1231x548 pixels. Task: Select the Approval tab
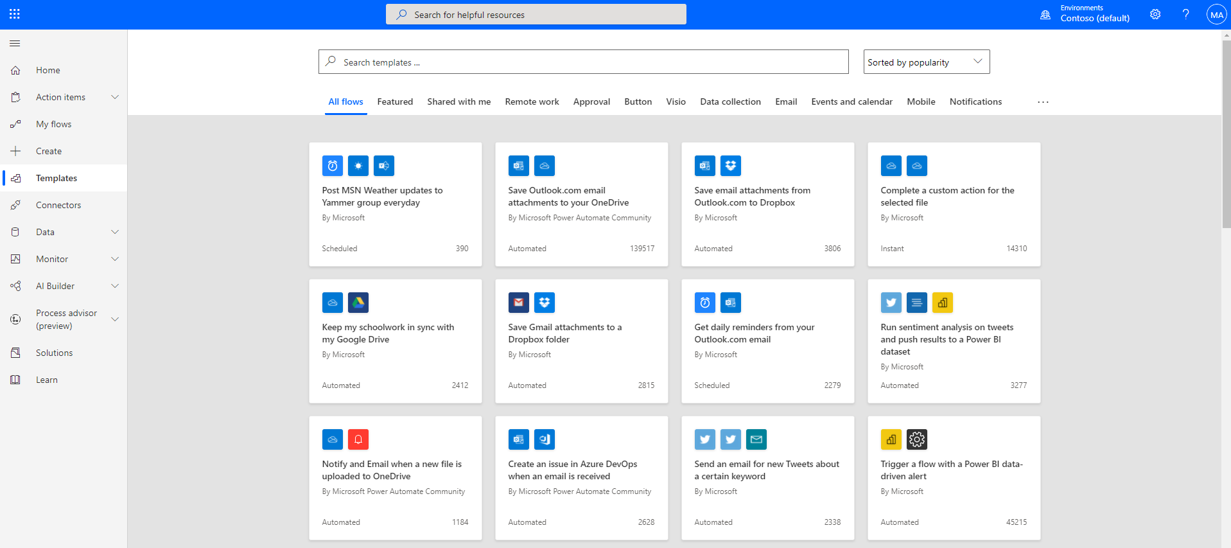(x=591, y=102)
